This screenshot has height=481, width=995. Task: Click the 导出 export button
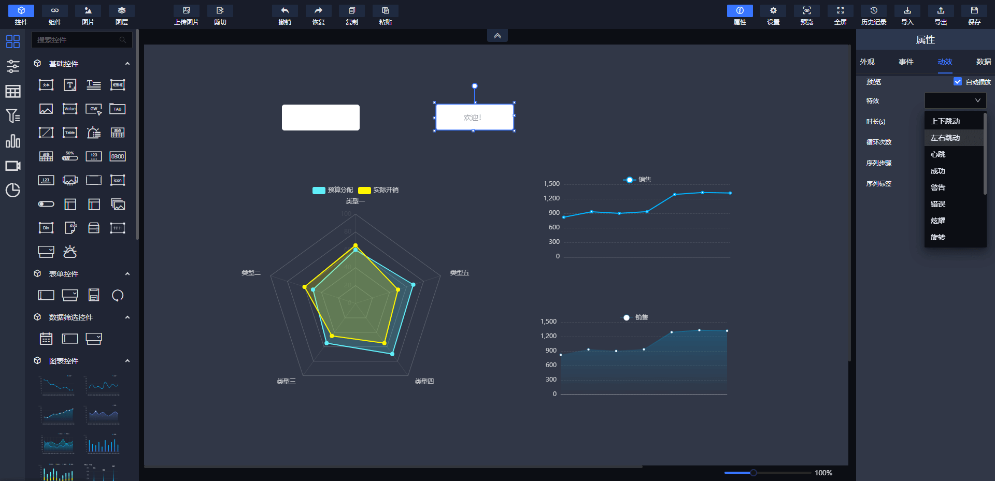941,15
